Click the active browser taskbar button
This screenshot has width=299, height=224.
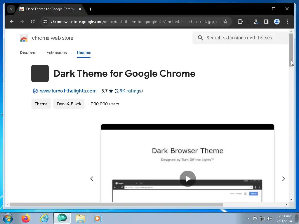62,218
